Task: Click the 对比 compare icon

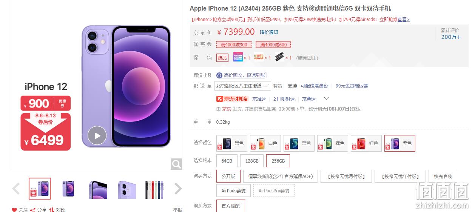Action: point(52,210)
